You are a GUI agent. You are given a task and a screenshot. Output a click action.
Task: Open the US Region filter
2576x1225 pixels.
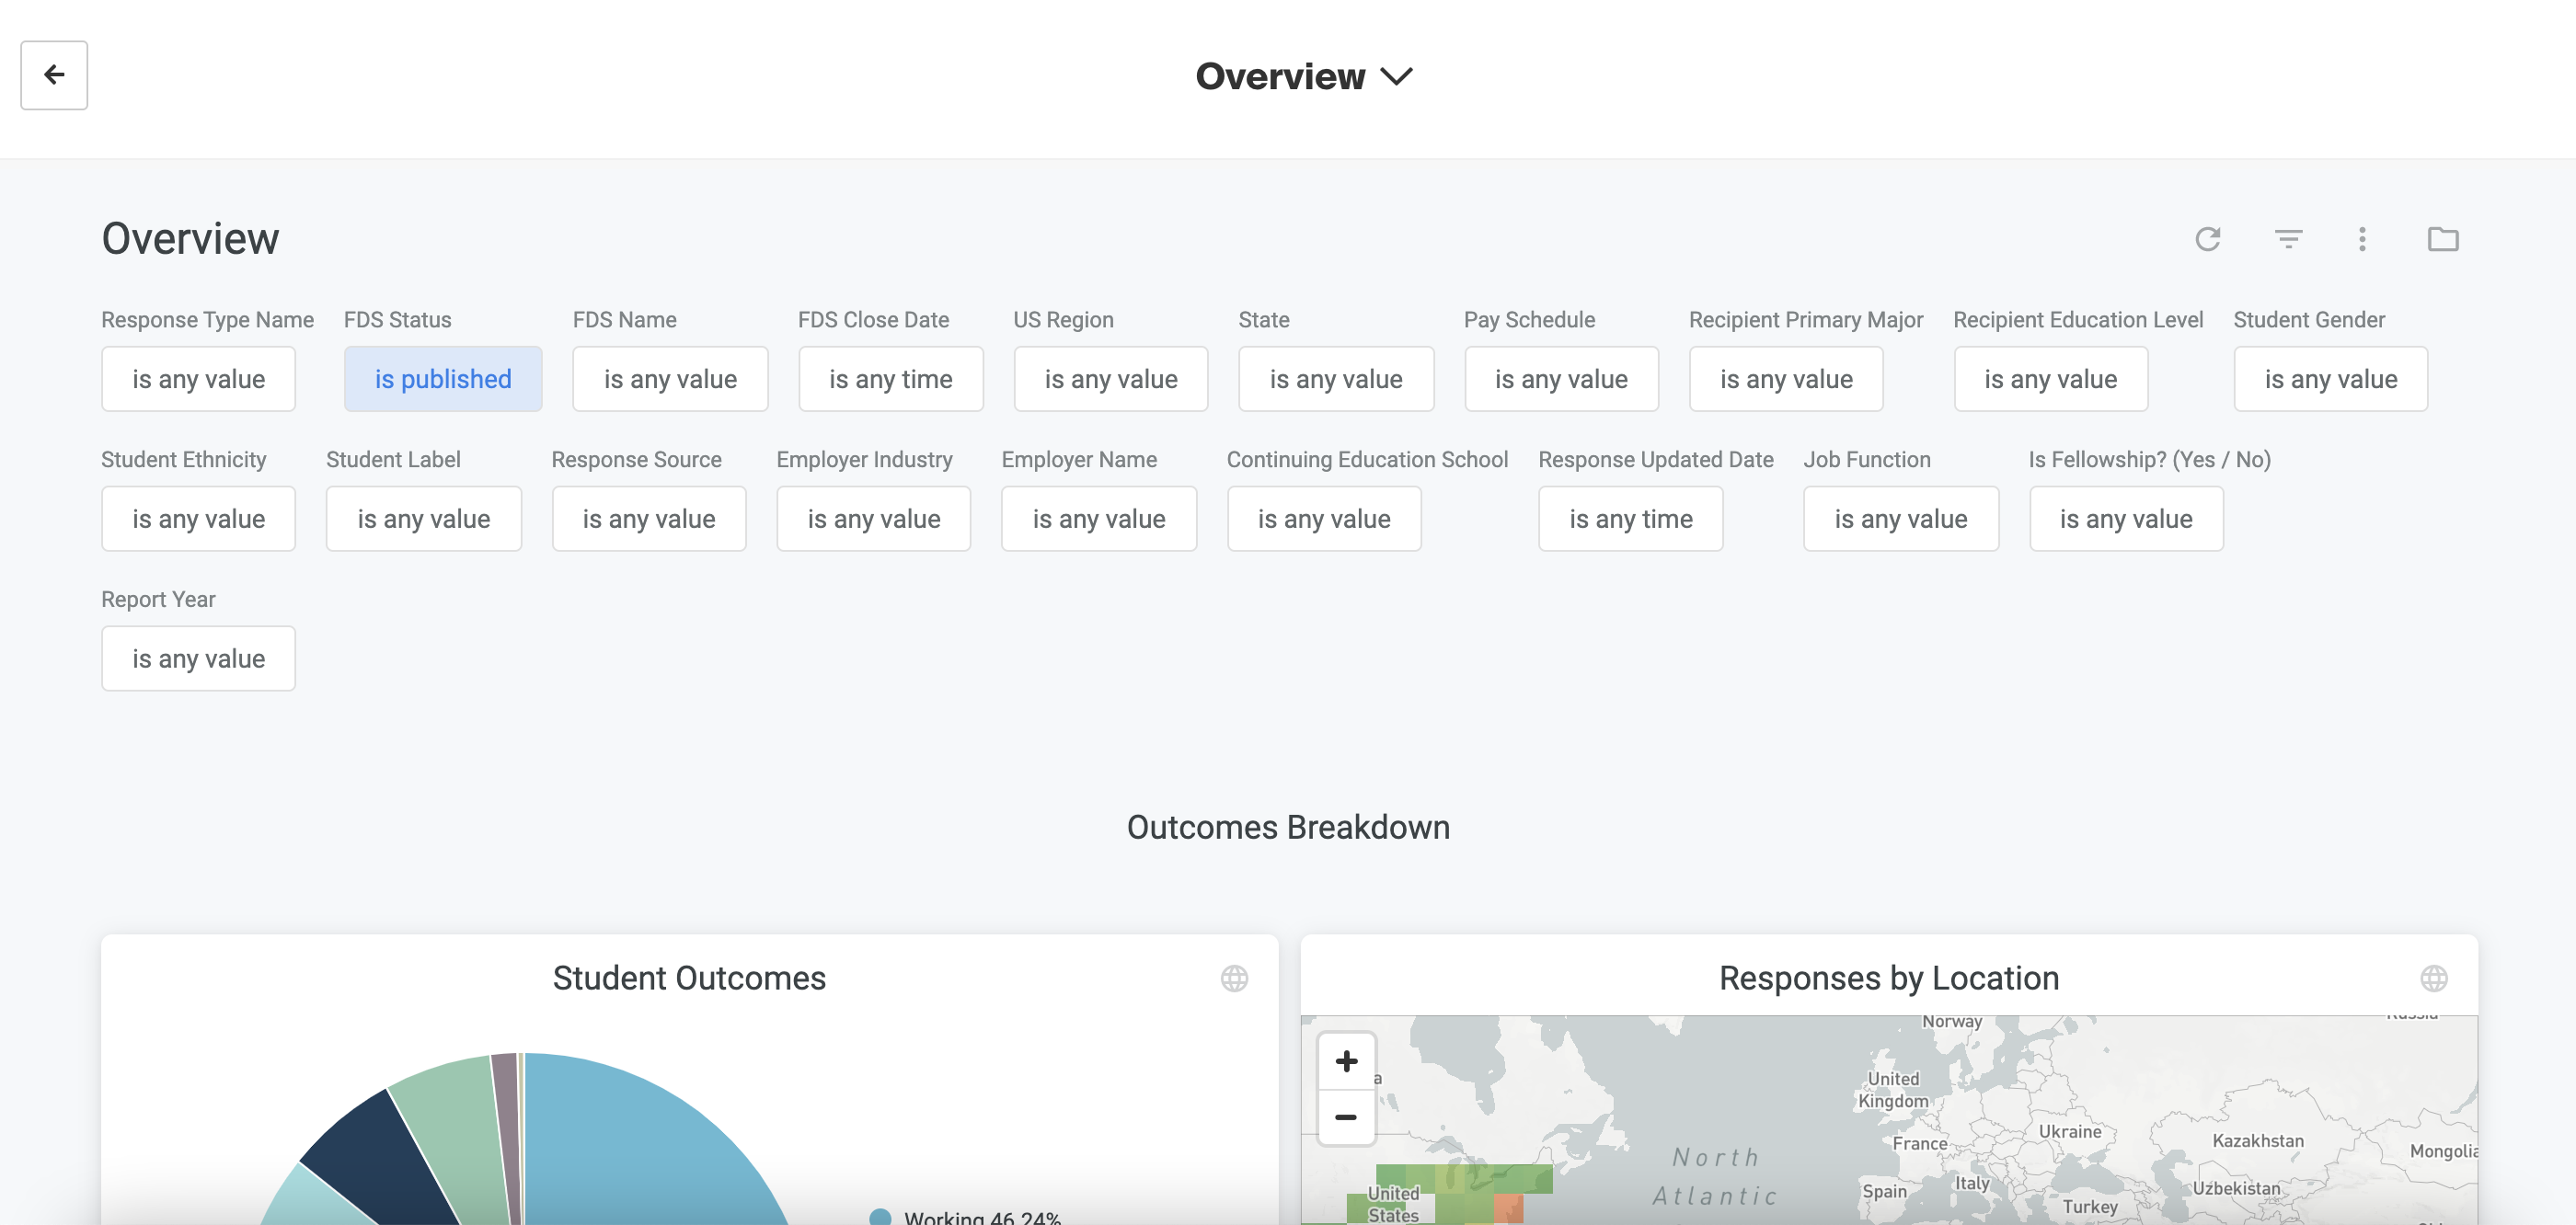click(1110, 379)
